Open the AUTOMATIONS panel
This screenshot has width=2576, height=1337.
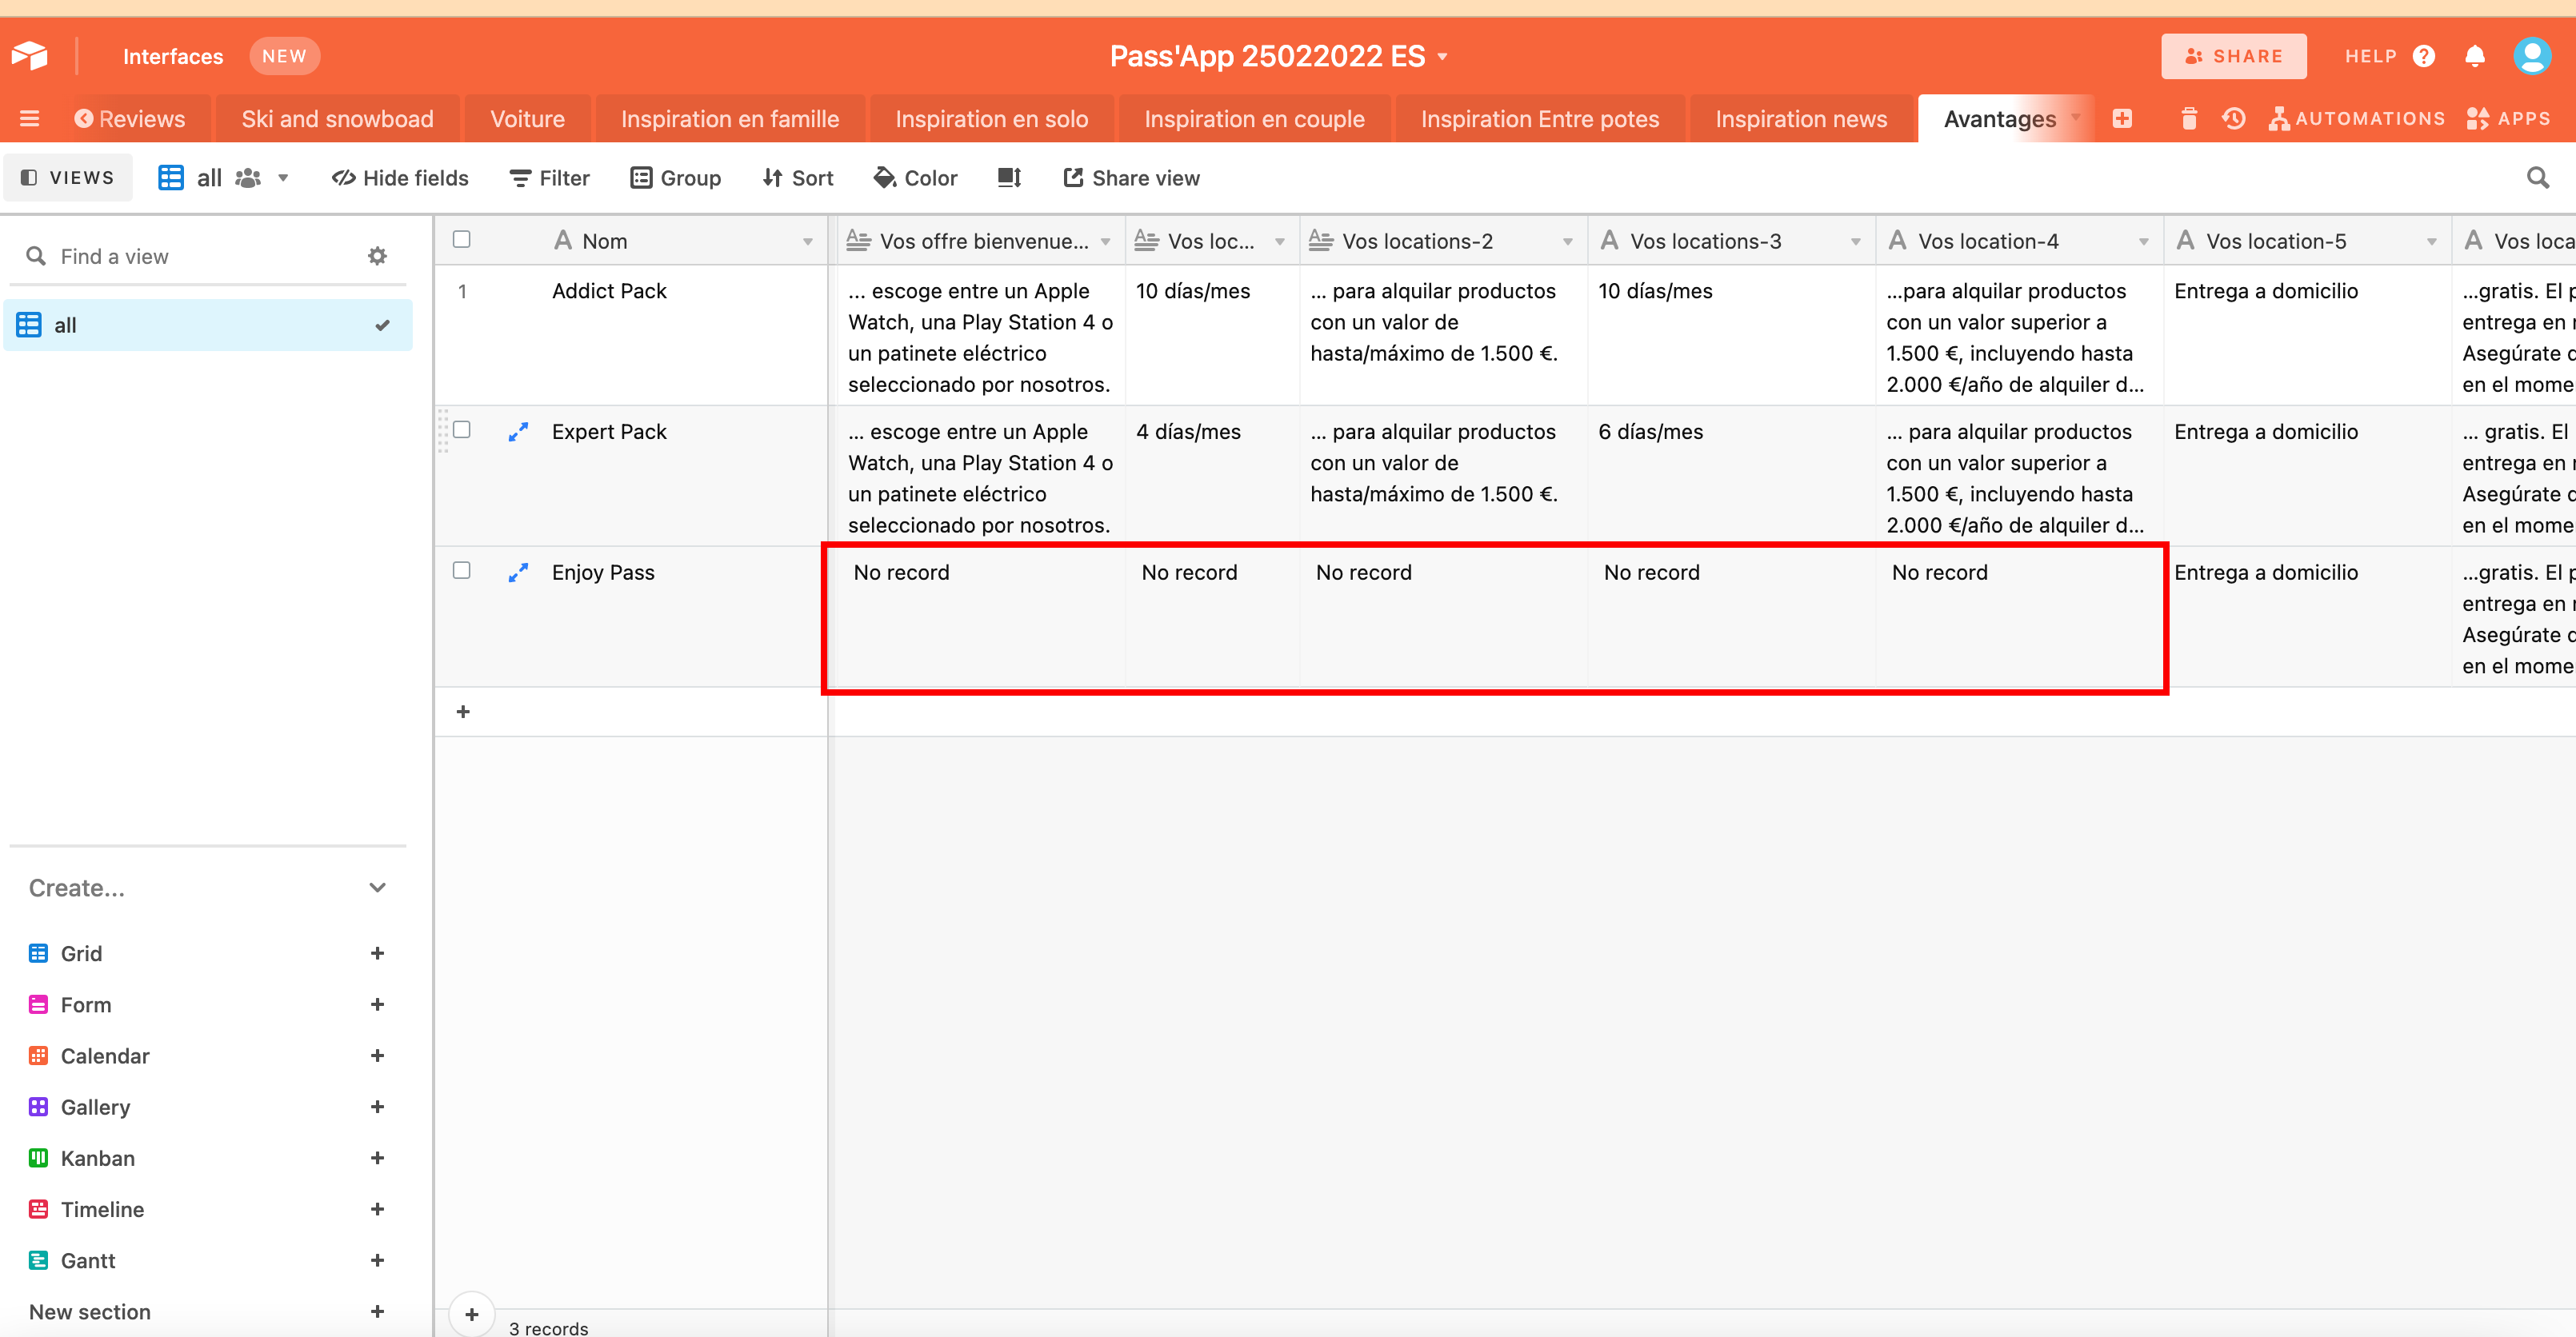[2356, 119]
